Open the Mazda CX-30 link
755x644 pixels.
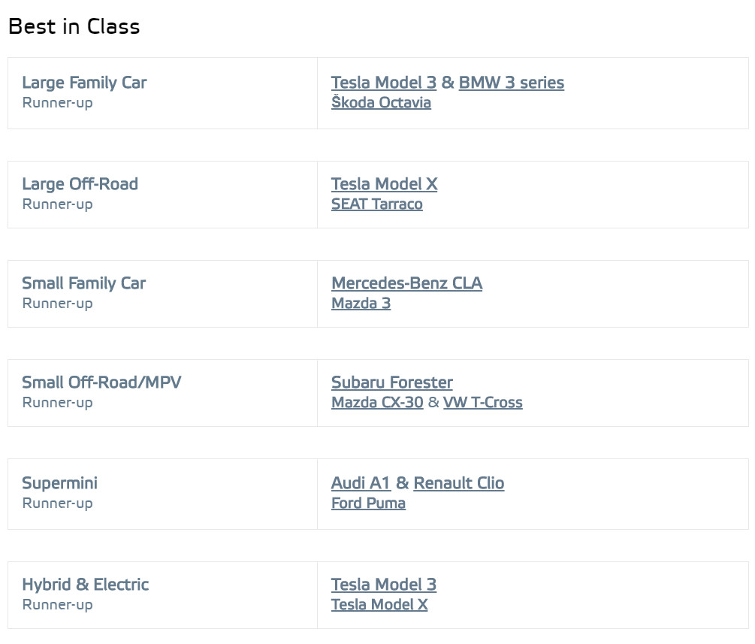tap(377, 402)
